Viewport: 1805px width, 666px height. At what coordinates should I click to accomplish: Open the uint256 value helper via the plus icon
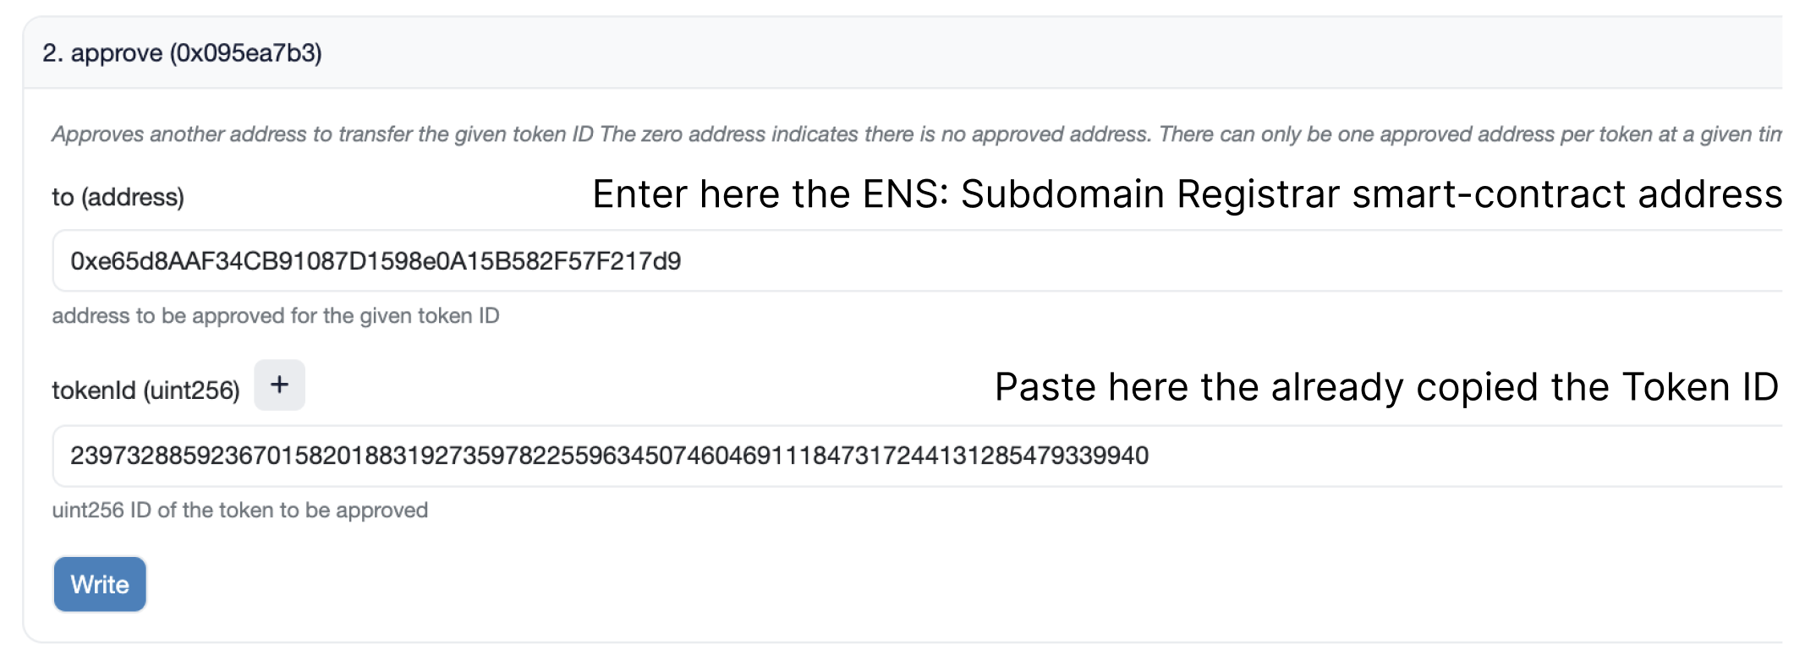tap(279, 386)
